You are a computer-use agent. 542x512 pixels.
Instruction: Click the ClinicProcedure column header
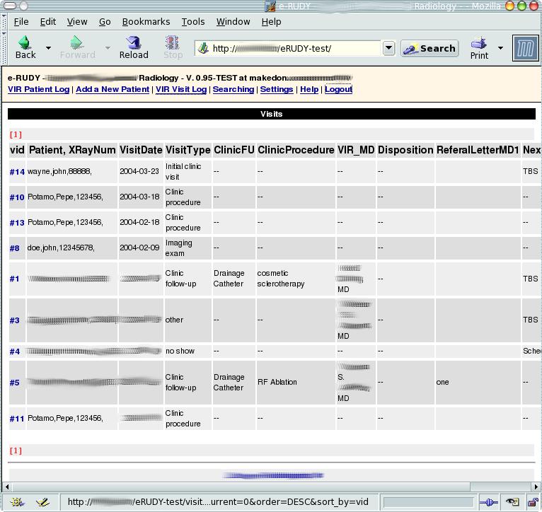point(296,150)
